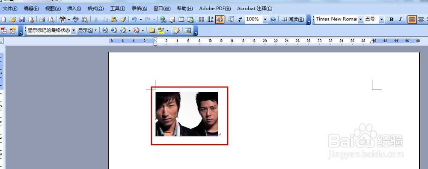Image resolution: width=428 pixels, height=169 pixels.
Task: Switch to 阅读(R) reading layout
Action: coord(292,20)
